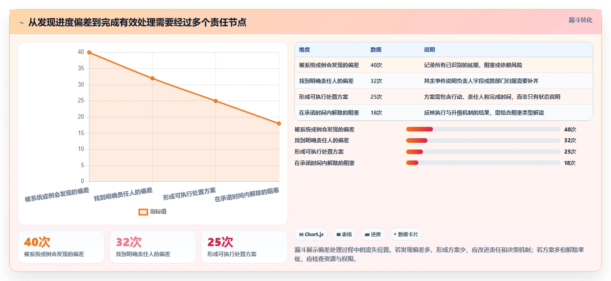Click the chart data point at value 32
The width and height of the screenshot is (611, 281).
pyautogui.click(x=152, y=78)
